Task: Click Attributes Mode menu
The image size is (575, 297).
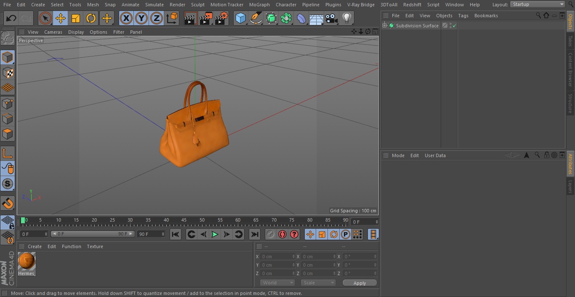Action: 398,155
